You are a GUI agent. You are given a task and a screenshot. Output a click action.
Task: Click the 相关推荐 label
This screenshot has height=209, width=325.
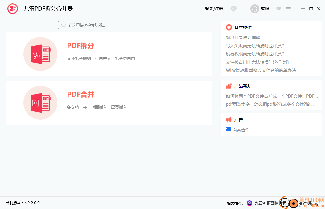[x=235, y=203]
